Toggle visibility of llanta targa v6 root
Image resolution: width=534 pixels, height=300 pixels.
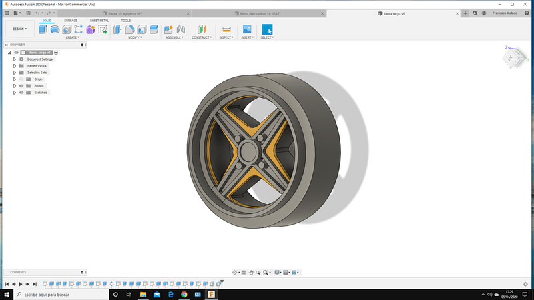point(16,53)
